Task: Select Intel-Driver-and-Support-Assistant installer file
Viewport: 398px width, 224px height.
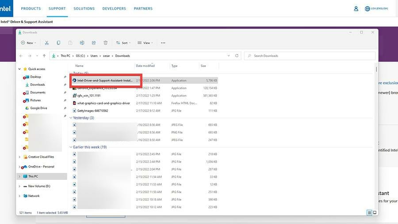Action: tap(145, 81)
